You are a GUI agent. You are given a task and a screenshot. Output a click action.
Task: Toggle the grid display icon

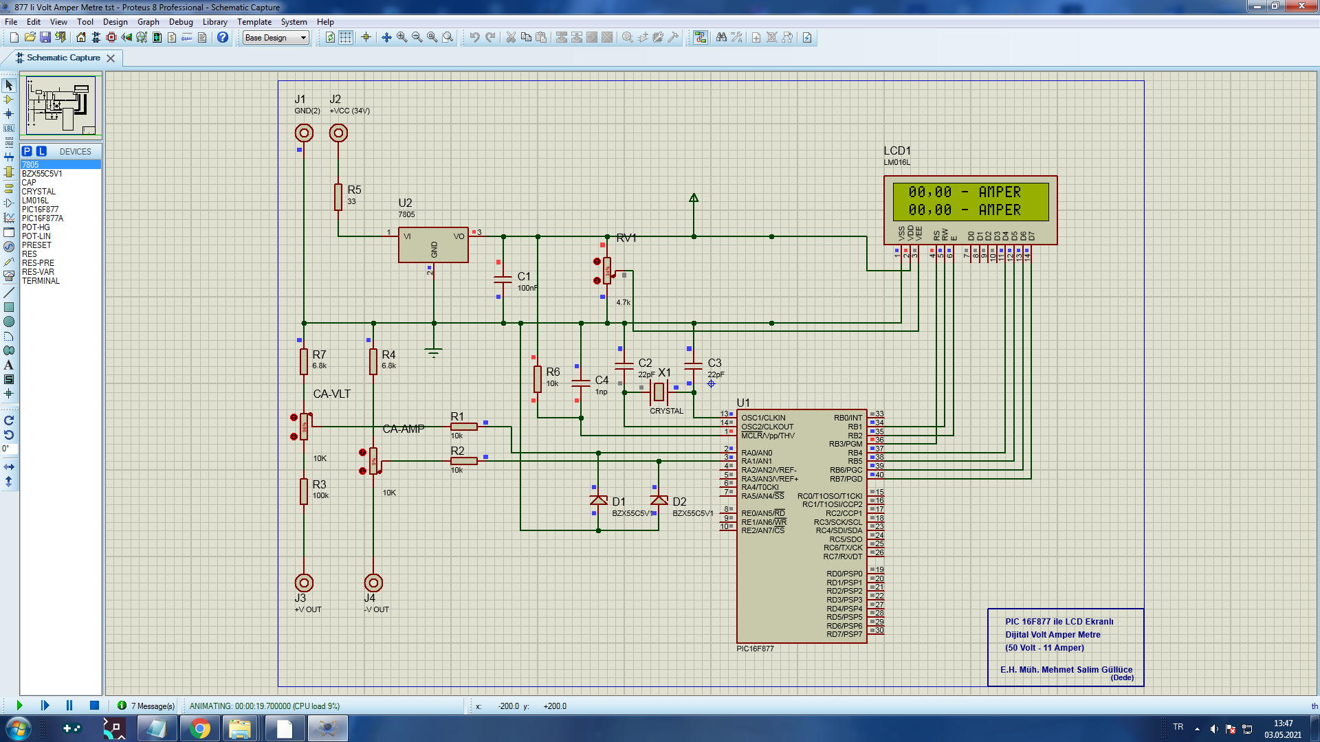346,38
